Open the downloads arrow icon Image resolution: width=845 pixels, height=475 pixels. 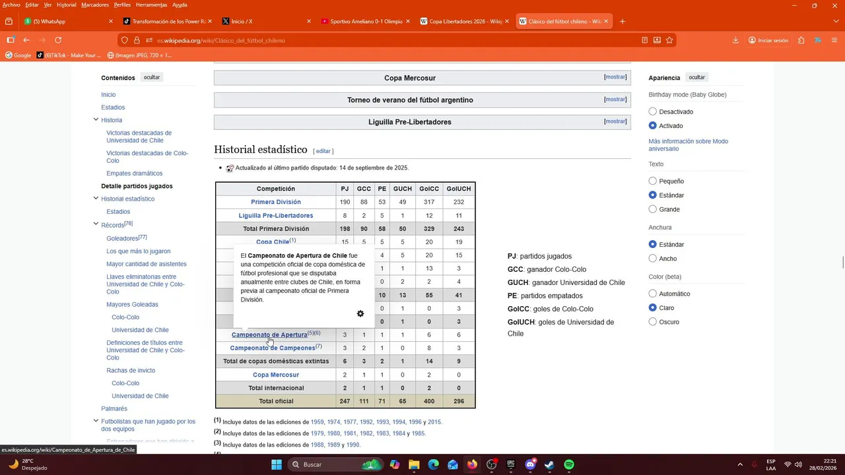point(735,40)
